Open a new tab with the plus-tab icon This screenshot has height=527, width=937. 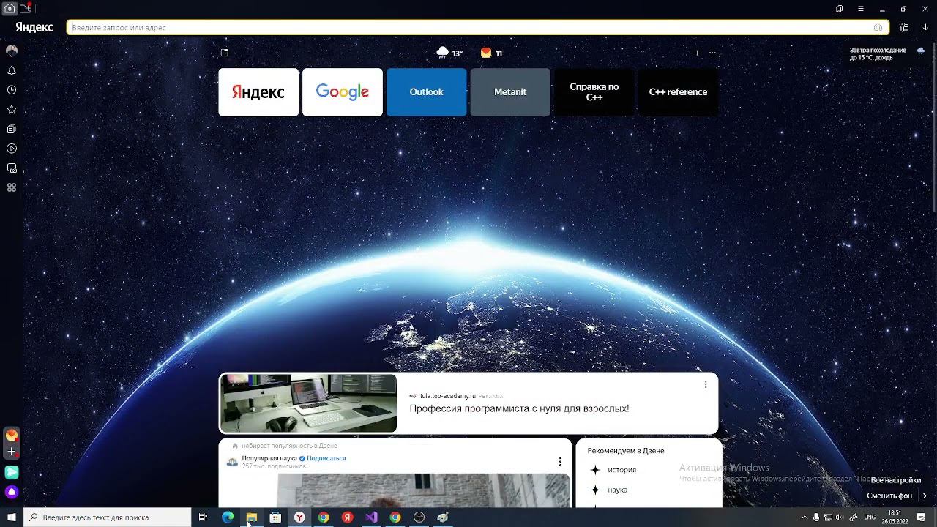(x=26, y=9)
